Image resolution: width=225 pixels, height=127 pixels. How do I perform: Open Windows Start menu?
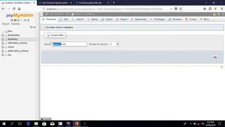pyautogui.click(x=4, y=124)
